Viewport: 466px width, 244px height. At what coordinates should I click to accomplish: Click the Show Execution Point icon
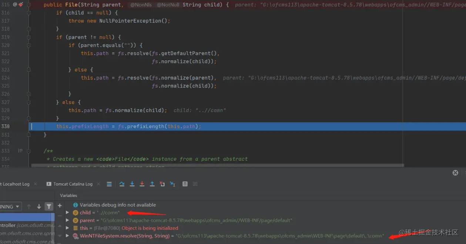tap(109, 184)
